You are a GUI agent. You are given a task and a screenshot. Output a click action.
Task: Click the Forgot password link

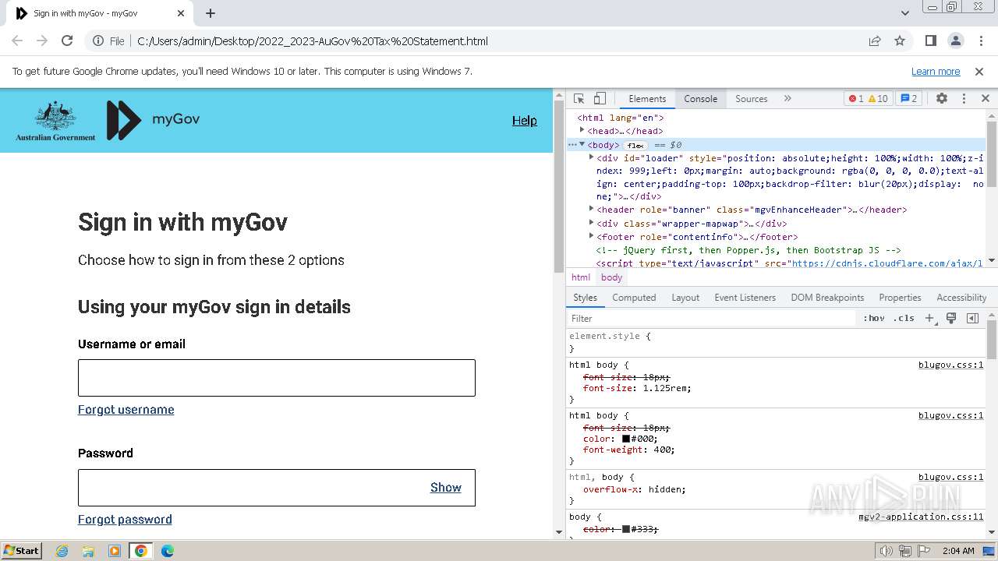pos(125,520)
